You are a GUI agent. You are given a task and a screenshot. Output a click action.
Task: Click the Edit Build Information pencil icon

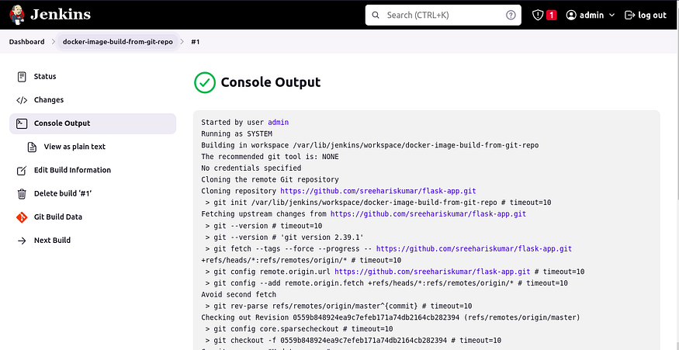22,170
